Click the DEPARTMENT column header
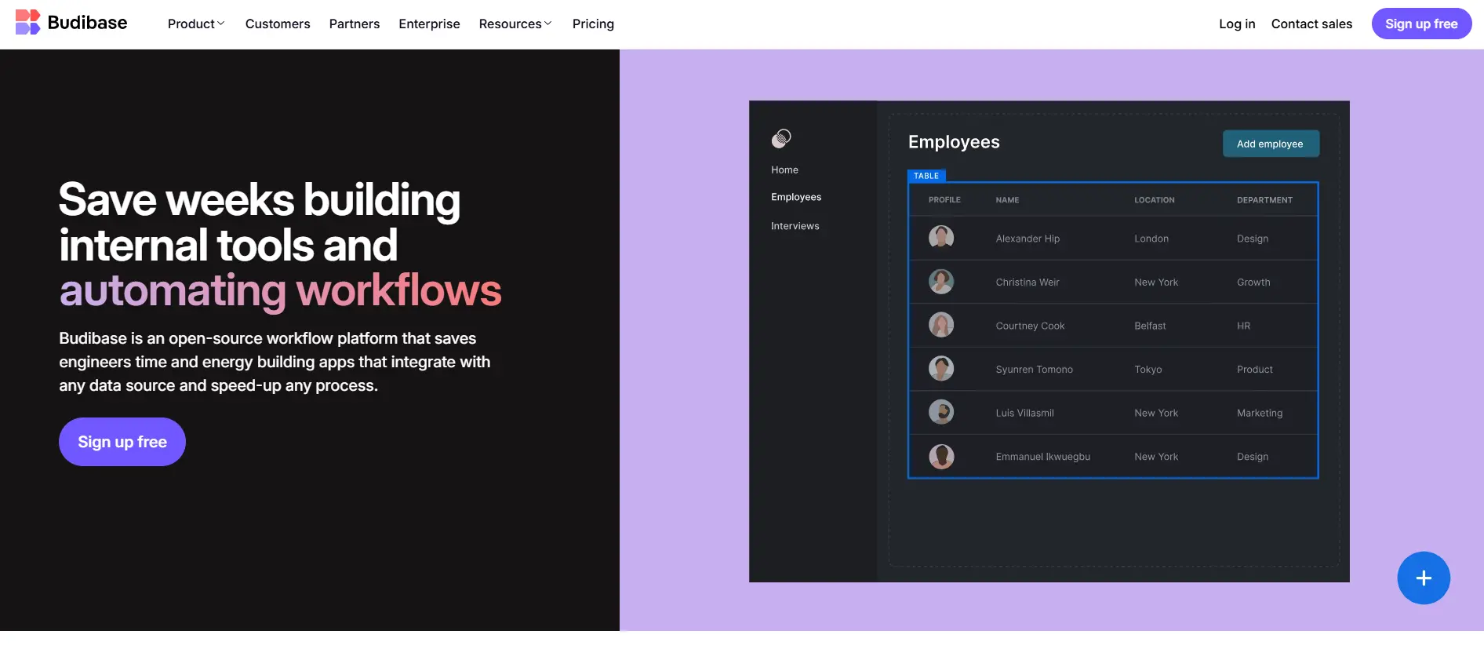Screen dimensions: 1484x649 [x=1264, y=200]
